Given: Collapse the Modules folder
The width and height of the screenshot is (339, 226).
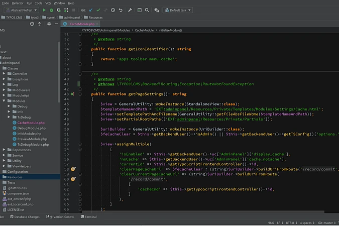Looking at the screenshot, I should point(4,101).
